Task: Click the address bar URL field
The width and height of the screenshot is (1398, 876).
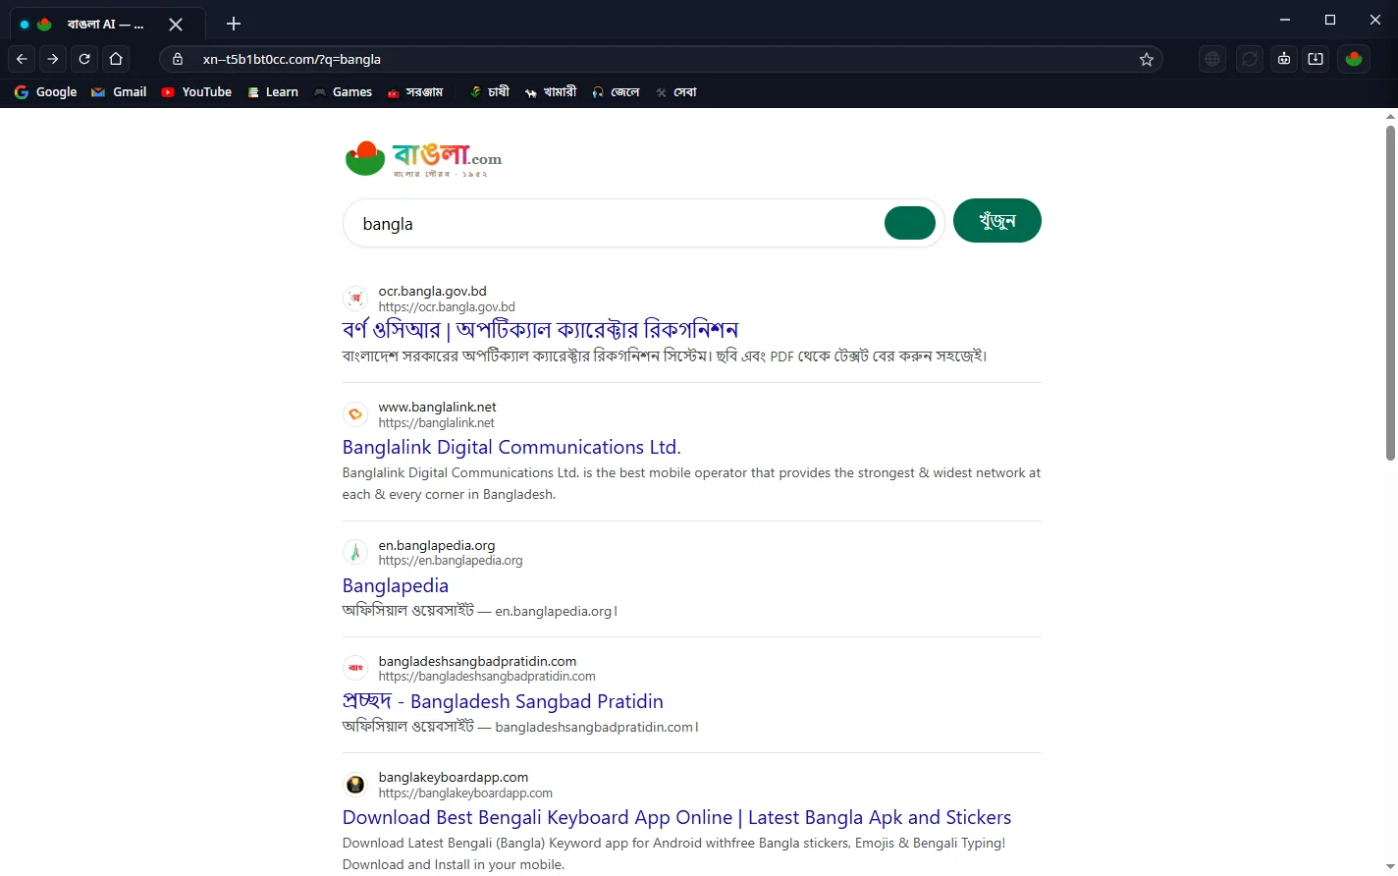Action: [x=663, y=59]
